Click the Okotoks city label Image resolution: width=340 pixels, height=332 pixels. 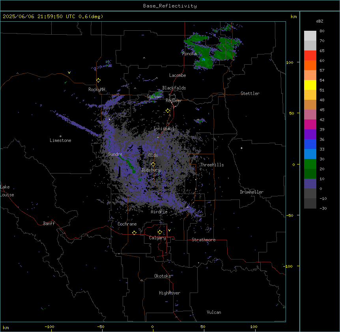click(x=163, y=276)
